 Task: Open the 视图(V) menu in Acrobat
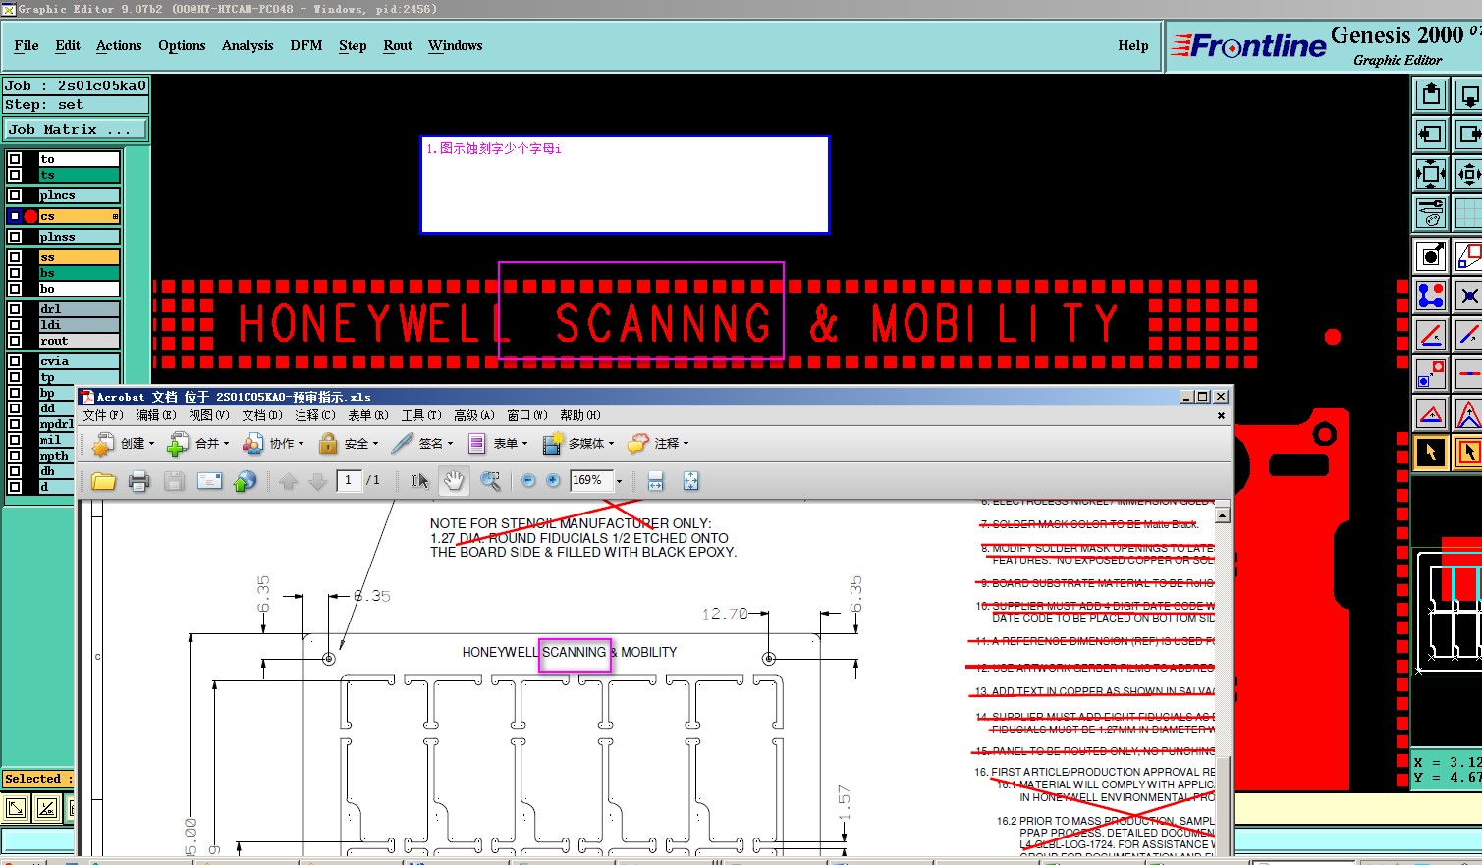pyautogui.click(x=208, y=415)
